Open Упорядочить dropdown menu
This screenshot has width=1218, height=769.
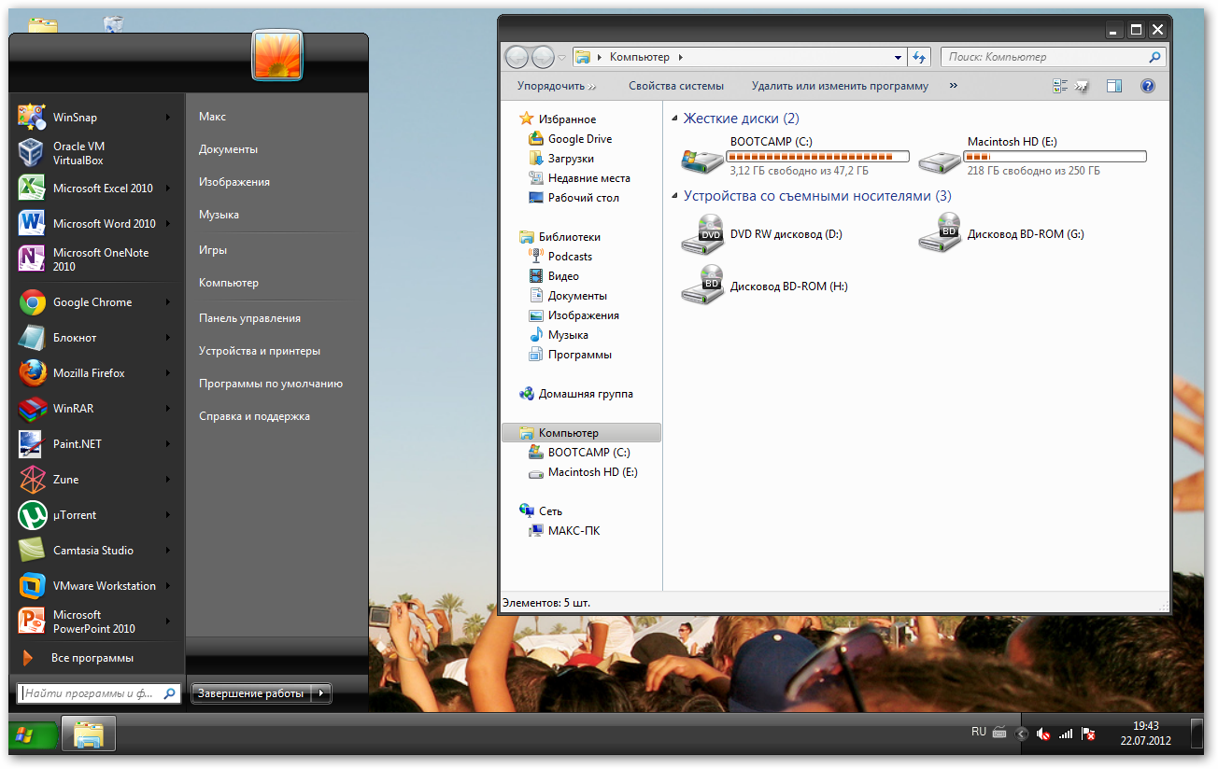point(557,86)
